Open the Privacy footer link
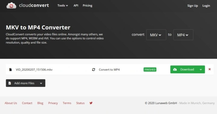The height and width of the screenshot is (114, 217). (x=53, y=103)
